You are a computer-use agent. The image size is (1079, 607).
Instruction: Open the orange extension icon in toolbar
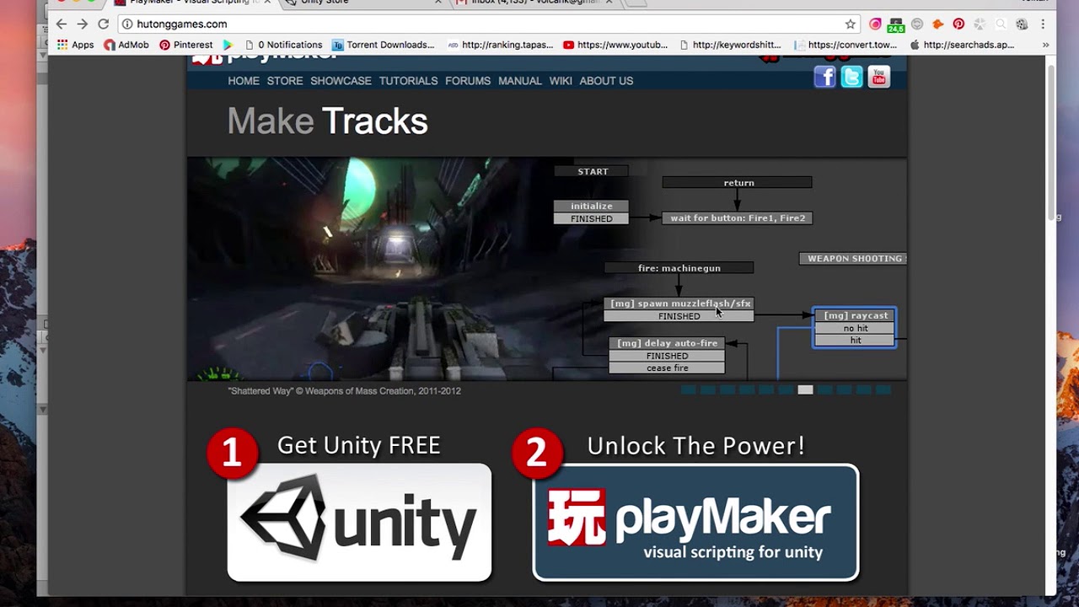[x=937, y=24]
